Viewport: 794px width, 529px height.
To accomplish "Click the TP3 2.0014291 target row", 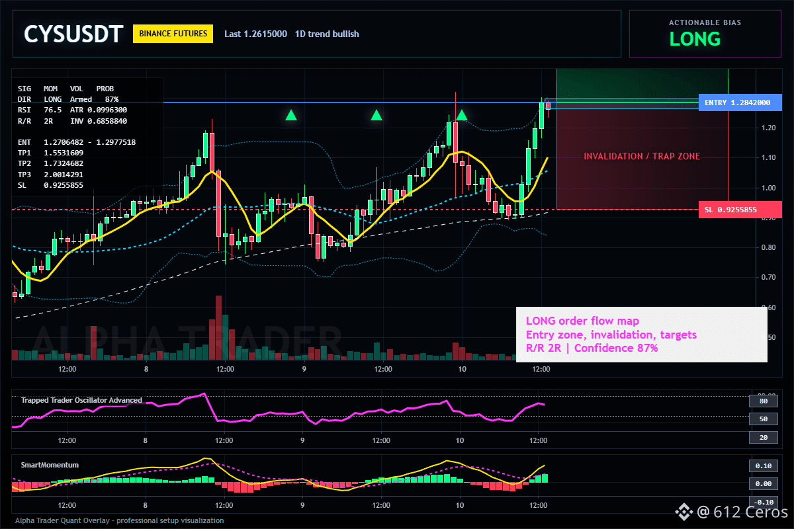I will pos(51,175).
